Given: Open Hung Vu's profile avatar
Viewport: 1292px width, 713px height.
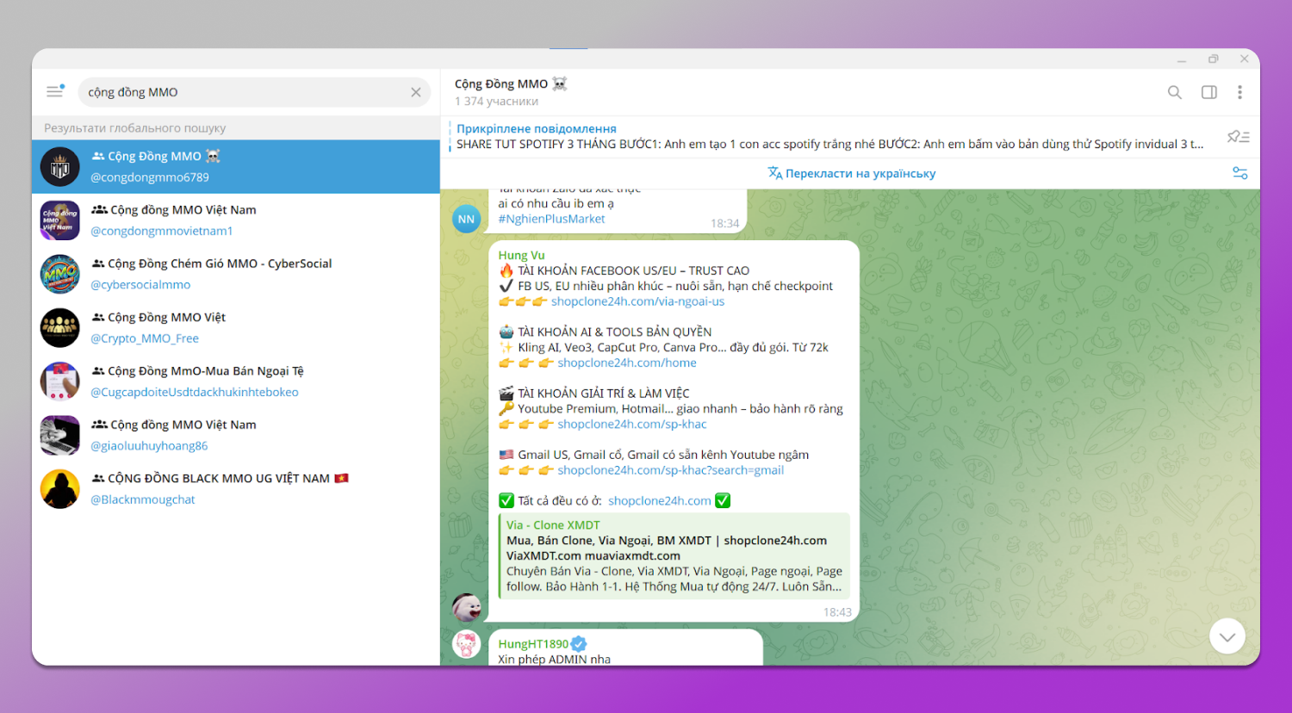Looking at the screenshot, I should click(x=466, y=607).
